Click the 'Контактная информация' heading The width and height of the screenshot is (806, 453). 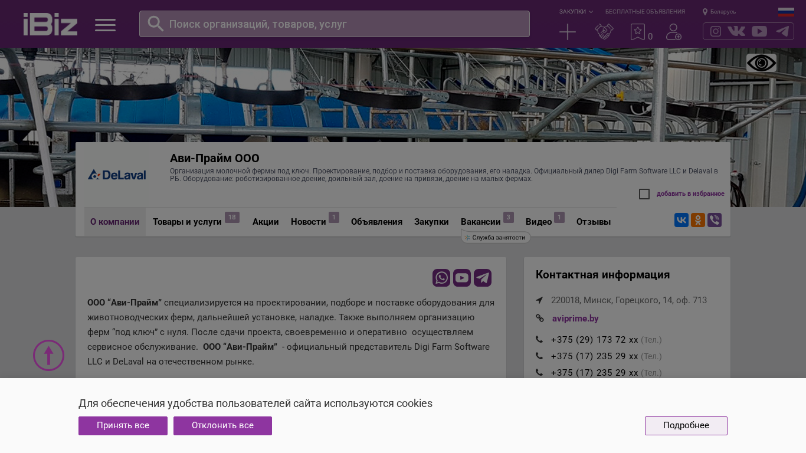[x=602, y=275]
